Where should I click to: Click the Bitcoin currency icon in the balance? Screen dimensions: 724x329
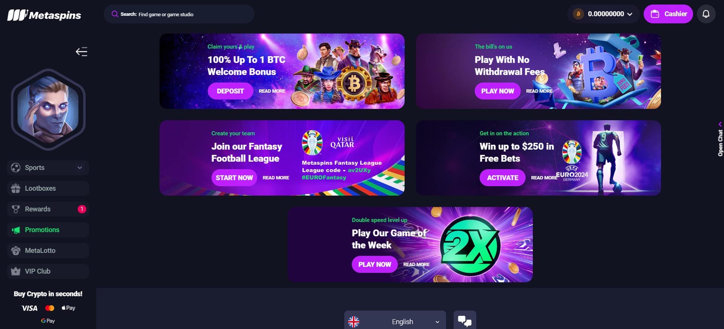pyautogui.click(x=578, y=14)
